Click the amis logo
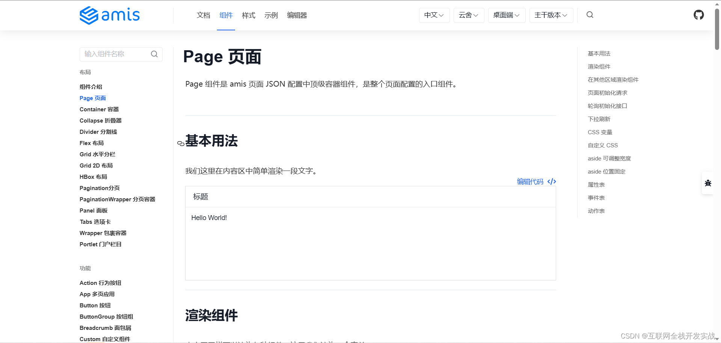The width and height of the screenshot is (721, 343). click(x=110, y=15)
